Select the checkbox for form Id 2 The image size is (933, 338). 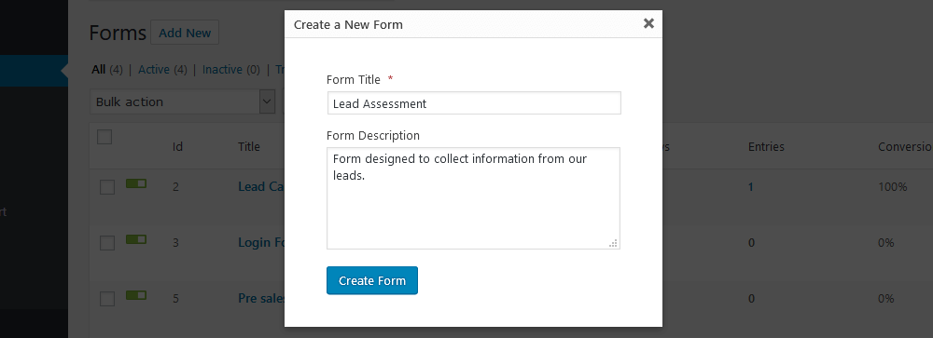[x=107, y=188]
